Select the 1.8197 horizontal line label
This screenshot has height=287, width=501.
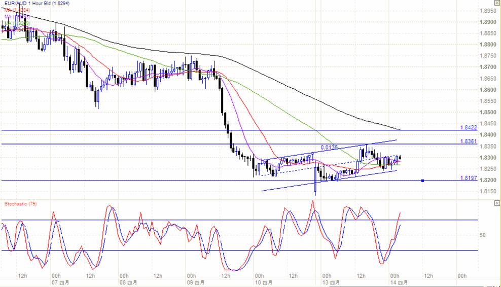point(469,178)
